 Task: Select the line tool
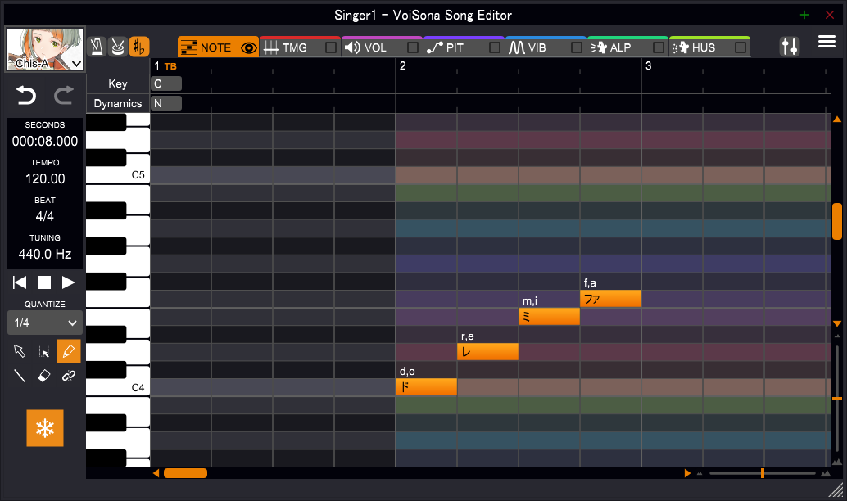(x=20, y=376)
